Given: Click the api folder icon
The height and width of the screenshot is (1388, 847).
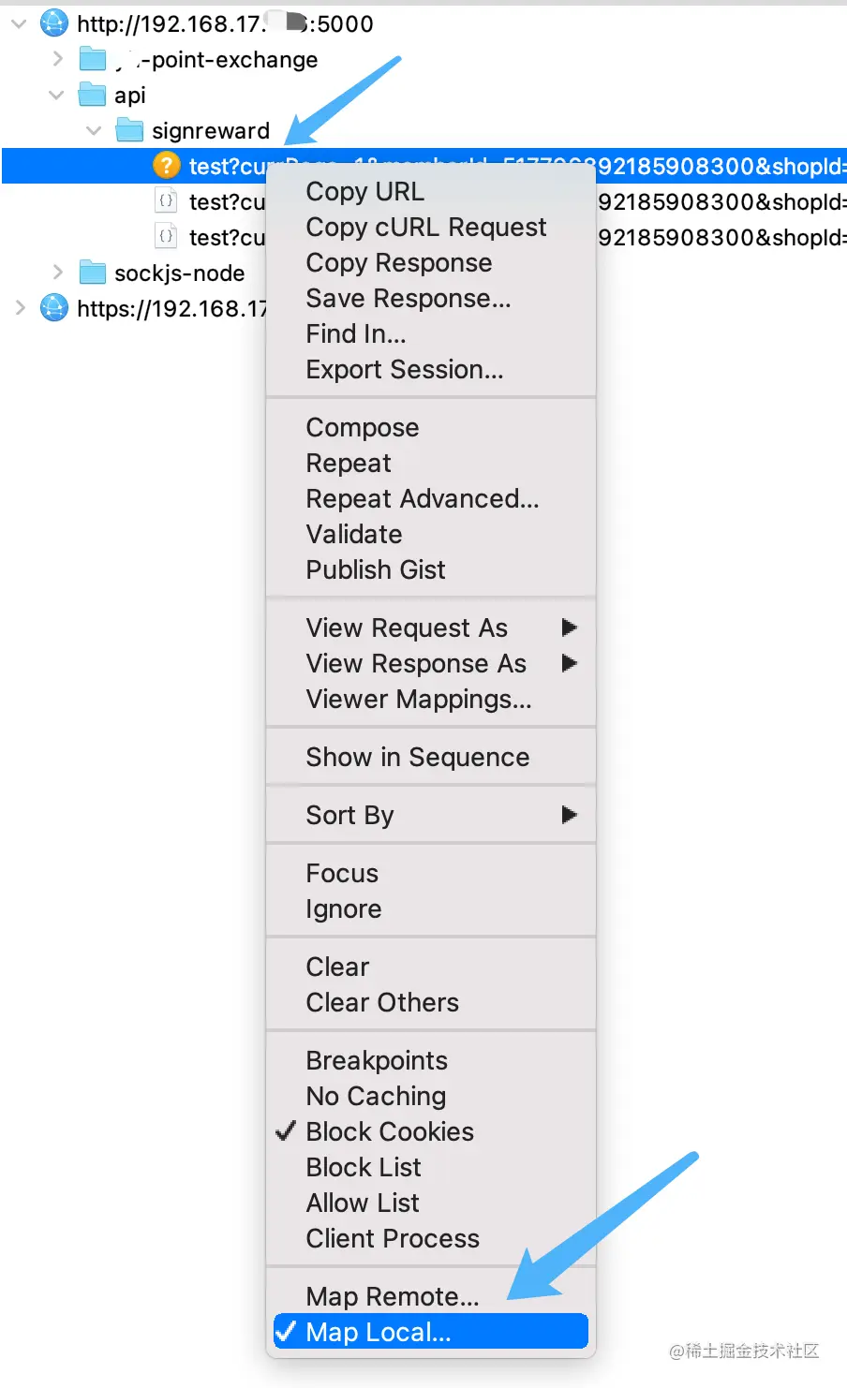Looking at the screenshot, I should (x=93, y=96).
